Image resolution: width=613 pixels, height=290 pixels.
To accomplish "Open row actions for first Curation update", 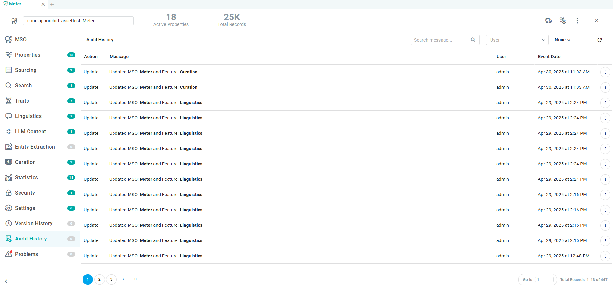I will (605, 72).
